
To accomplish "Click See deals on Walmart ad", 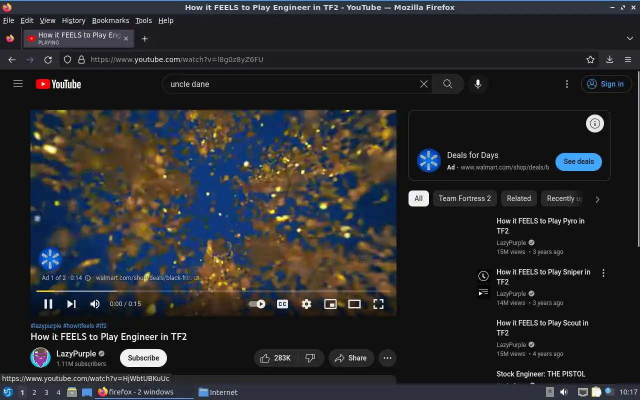I will 578,161.
